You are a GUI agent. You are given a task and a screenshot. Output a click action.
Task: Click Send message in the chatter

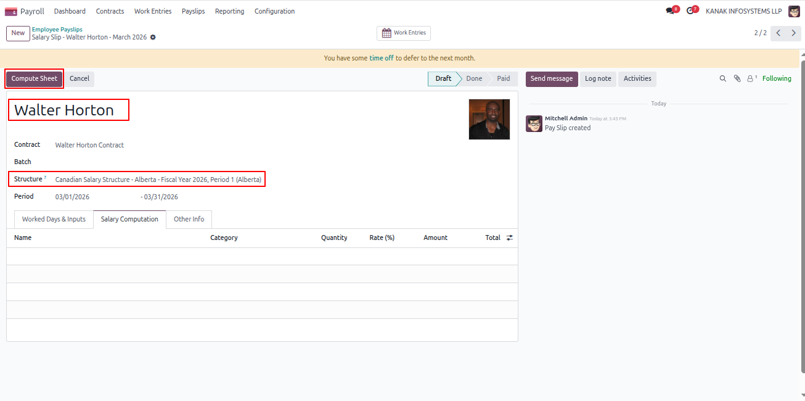552,79
